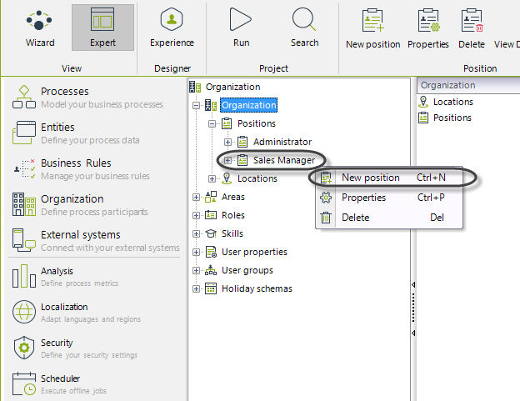
Task: Expand the Skills node
Action: (196, 233)
